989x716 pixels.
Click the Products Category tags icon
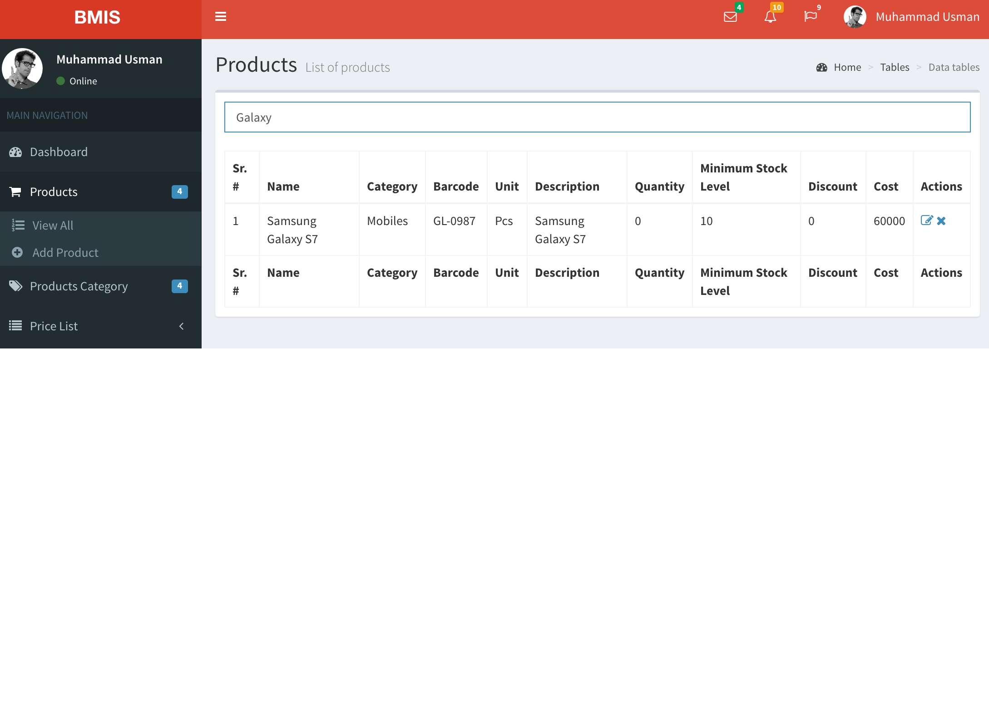(15, 286)
